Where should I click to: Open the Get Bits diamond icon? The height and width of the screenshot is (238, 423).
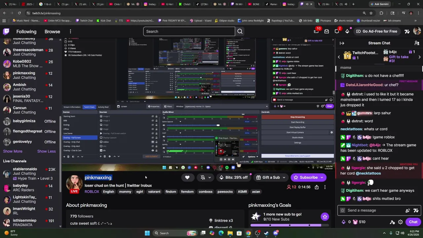[347, 31]
